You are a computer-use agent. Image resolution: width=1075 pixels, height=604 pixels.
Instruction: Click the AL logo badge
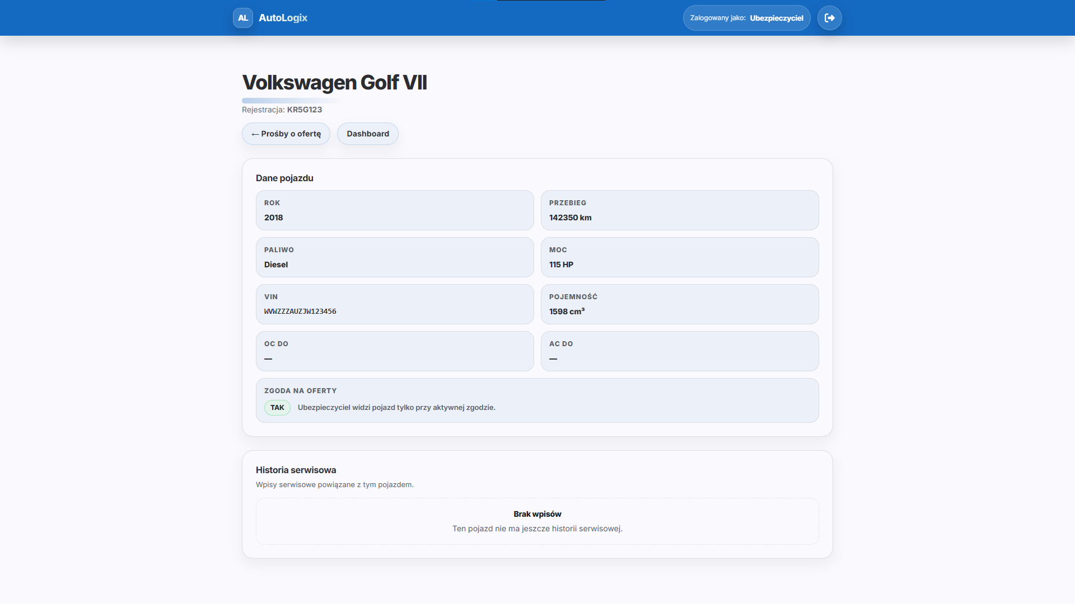(x=243, y=18)
